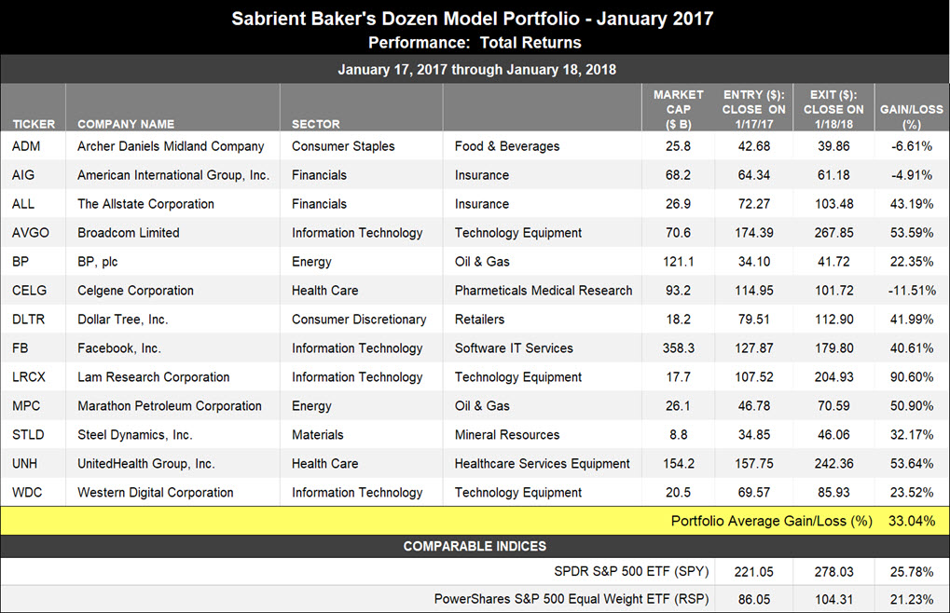Click UnitedHealth Group, Inc. name
The height and width of the screenshot is (613, 950).
(x=146, y=464)
